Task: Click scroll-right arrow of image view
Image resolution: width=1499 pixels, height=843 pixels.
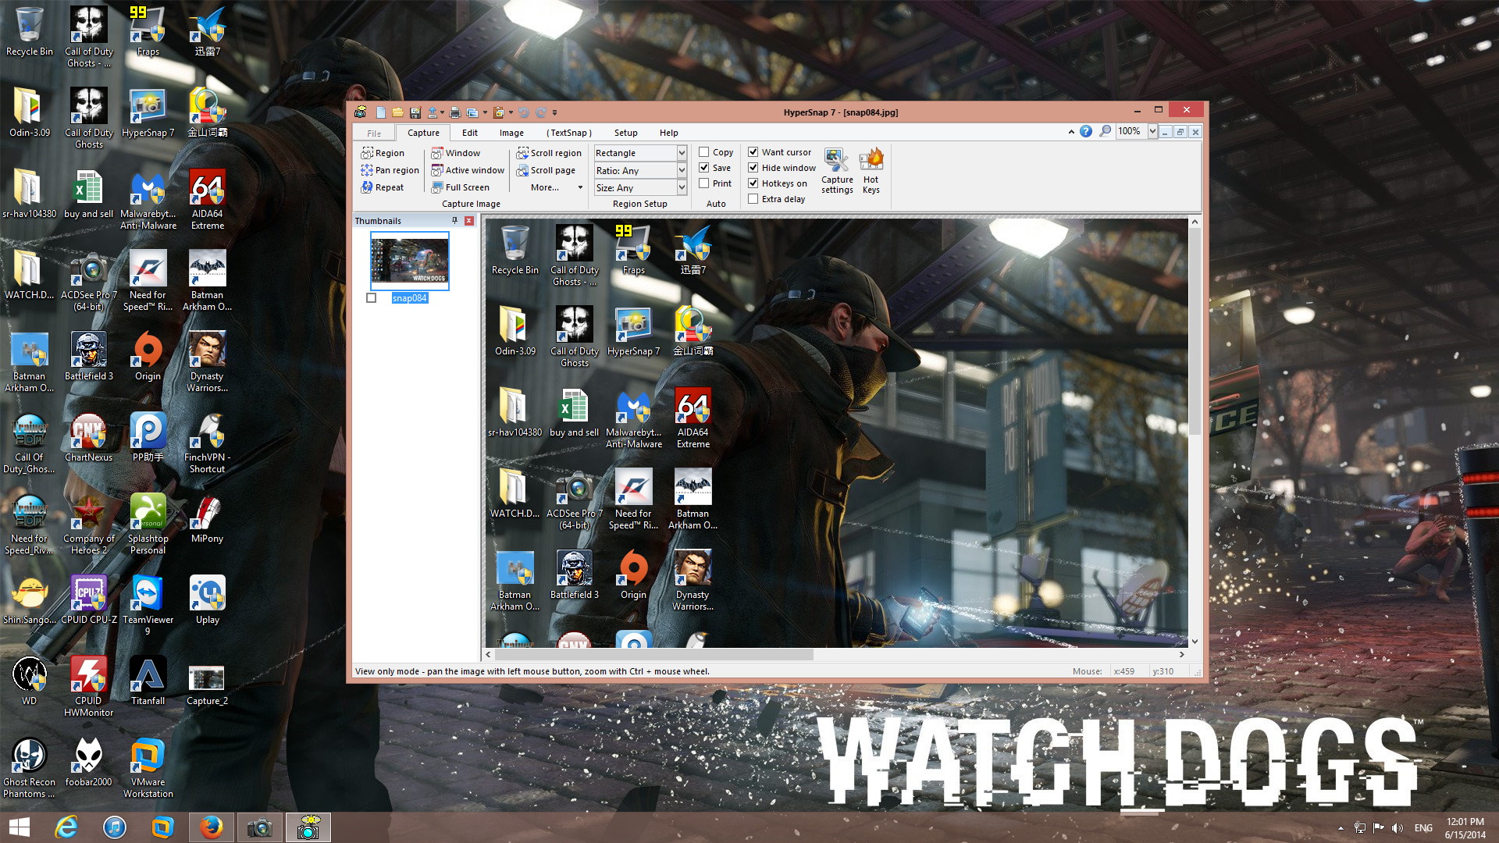Action: (1181, 654)
